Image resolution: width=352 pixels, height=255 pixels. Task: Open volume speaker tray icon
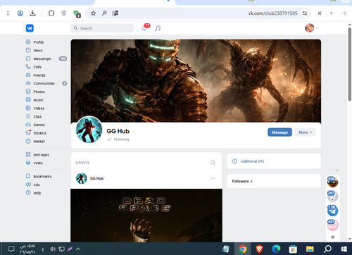pos(53,249)
